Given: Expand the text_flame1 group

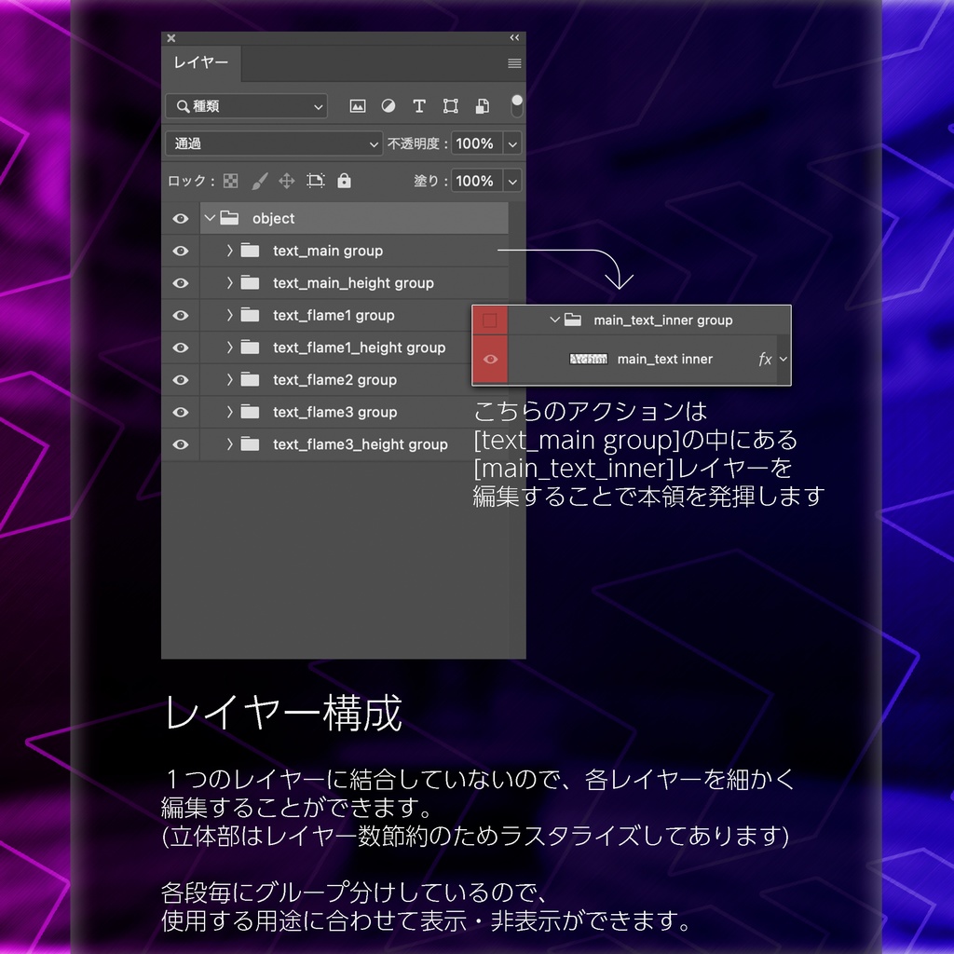Looking at the screenshot, I should click(228, 315).
